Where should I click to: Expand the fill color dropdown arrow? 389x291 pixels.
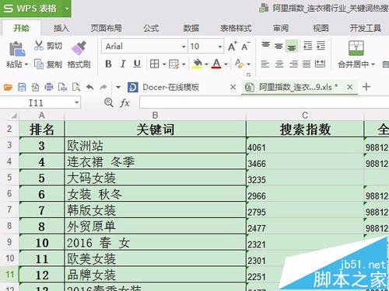tap(206, 64)
